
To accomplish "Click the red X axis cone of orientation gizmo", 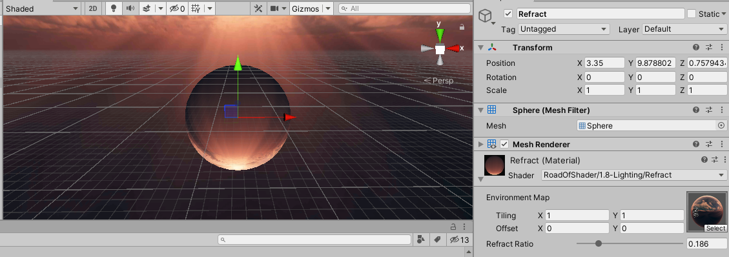I will 453,48.
